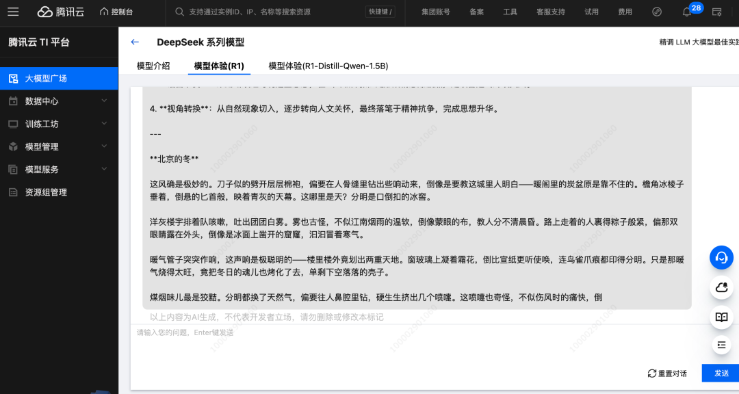Click the paragraph starting 暖气管子突突作响
This screenshot has height=394, width=739.
[x=417, y=266]
